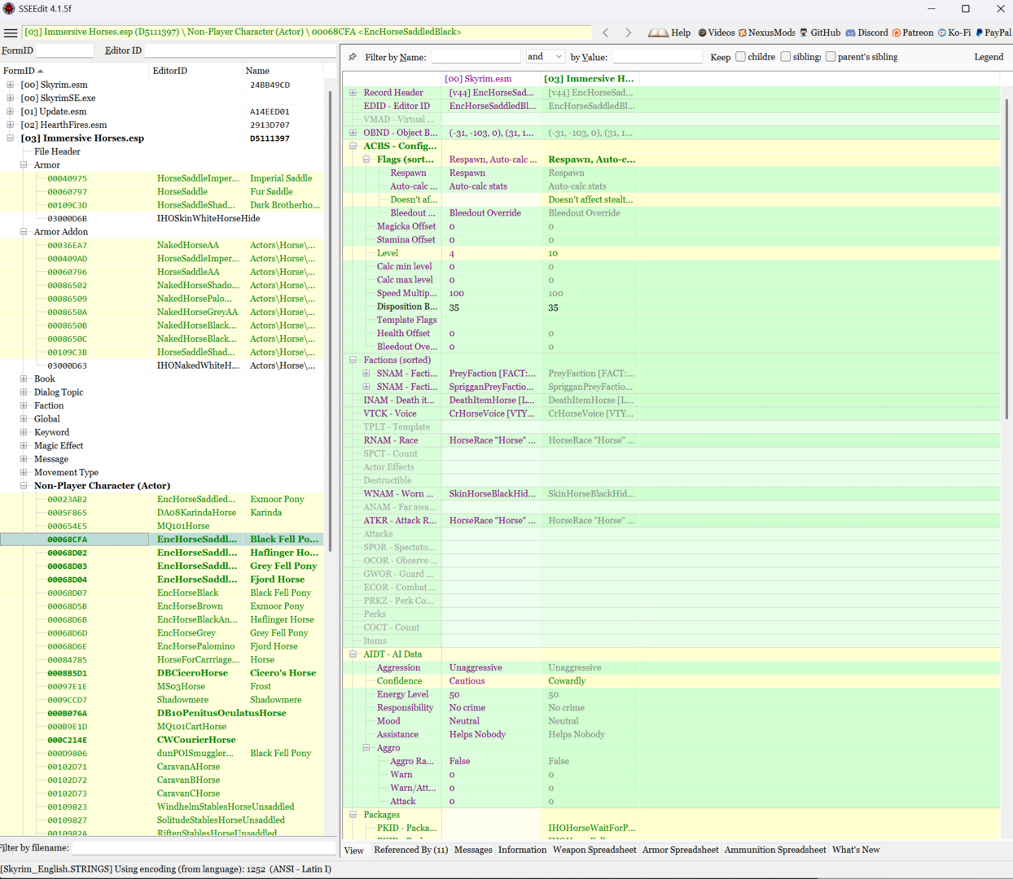Select armor record 00040975 Imperial Saddle
The height and width of the screenshot is (879, 1013).
pyautogui.click(x=161, y=178)
